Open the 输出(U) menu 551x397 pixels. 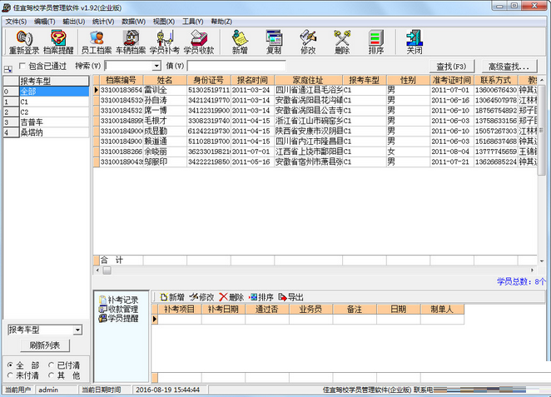(x=74, y=22)
